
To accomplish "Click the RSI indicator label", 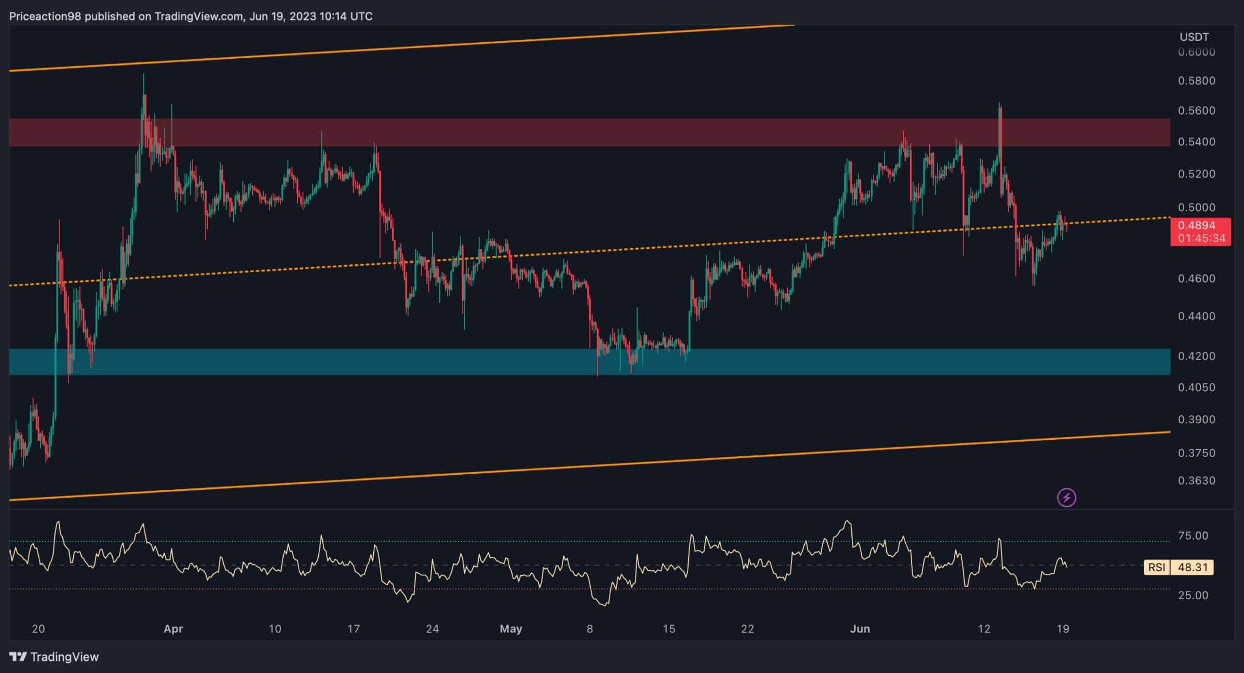I will click(x=1157, y=567).
